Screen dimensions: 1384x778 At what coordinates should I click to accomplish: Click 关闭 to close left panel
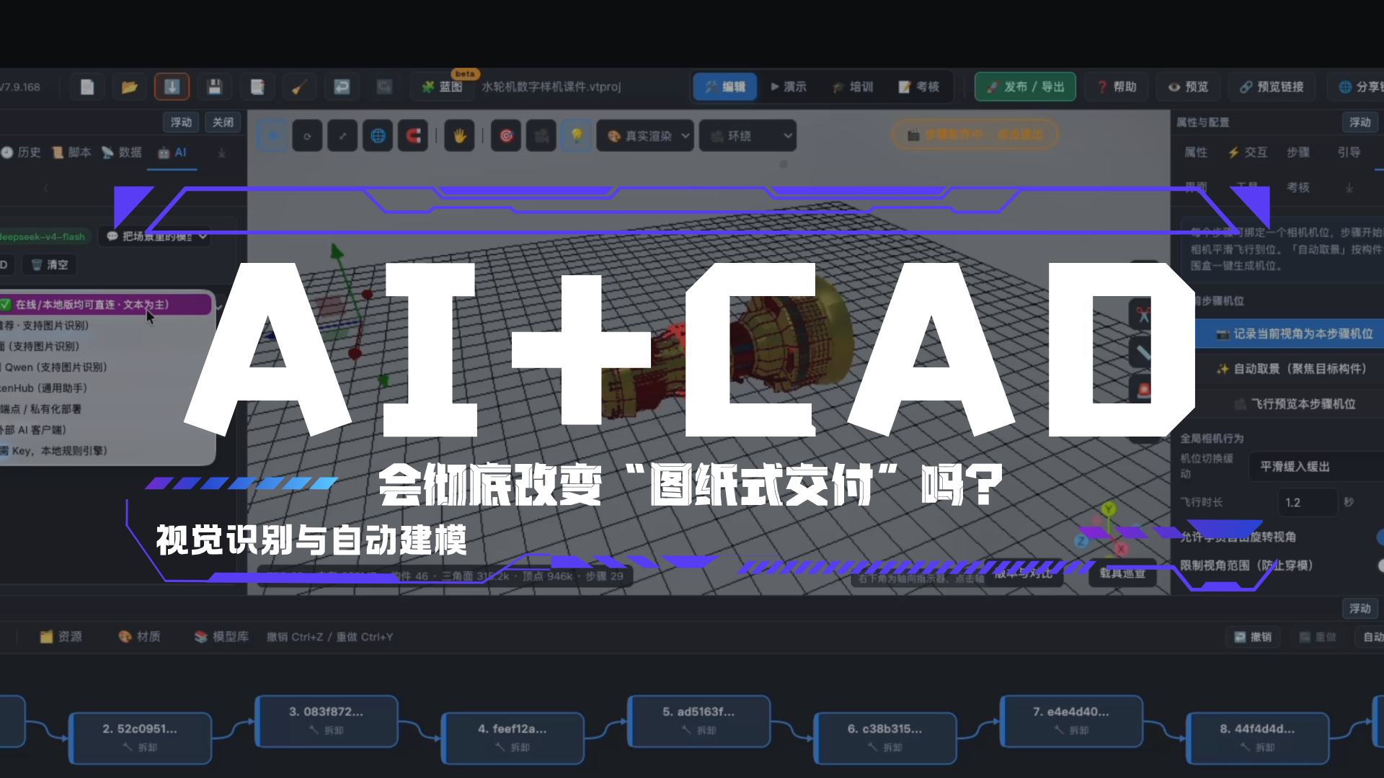(223, 122)
